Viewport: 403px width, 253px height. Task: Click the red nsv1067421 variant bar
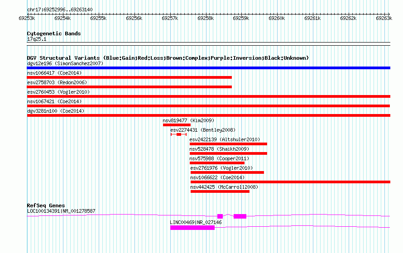[208, 106]
